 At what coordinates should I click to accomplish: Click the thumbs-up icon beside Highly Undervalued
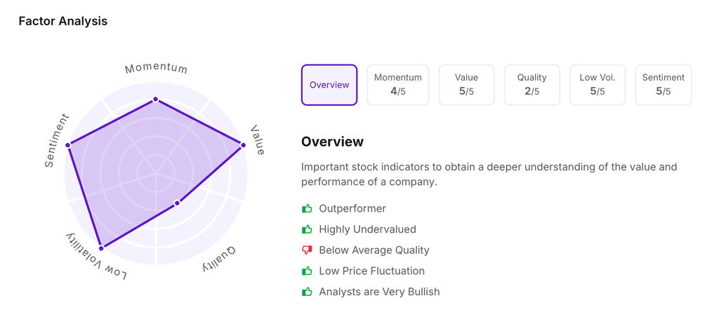pyautogui.click(x=307, y=229)
